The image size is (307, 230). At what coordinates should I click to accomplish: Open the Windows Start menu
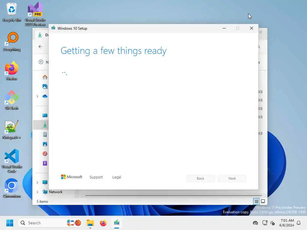(x=10, y=223)
